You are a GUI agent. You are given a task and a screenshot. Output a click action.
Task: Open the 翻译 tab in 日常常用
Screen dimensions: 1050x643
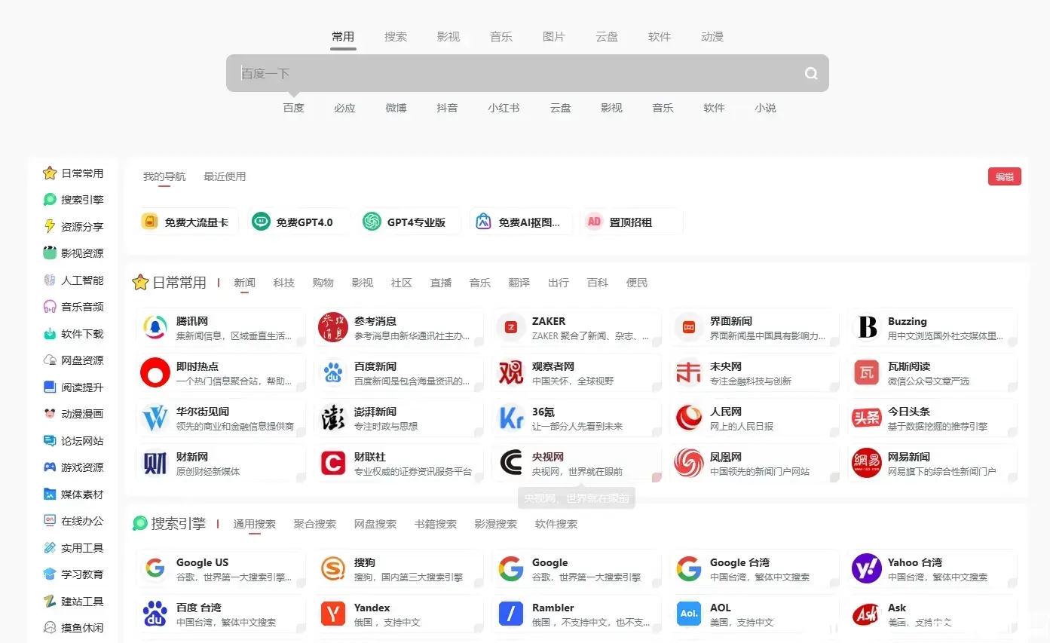pos(519,283)
